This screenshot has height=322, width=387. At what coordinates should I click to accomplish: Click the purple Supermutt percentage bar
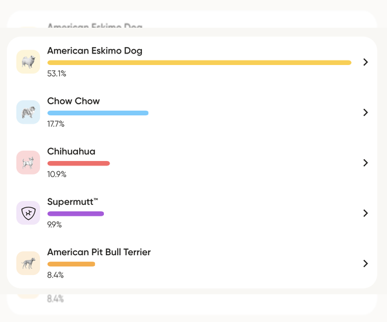tap(75, 213)
